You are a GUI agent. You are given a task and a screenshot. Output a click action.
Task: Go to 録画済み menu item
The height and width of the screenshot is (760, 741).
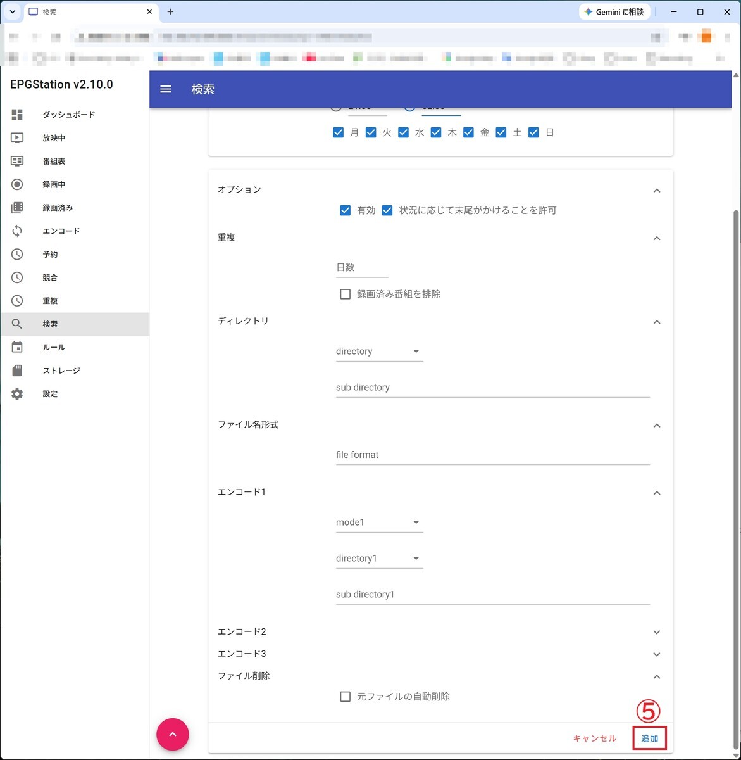tap(75, 208)
